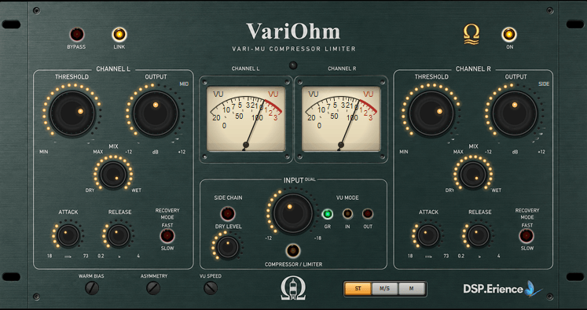The height and width of the screenshot is (310, 587).
Task: Click the Channel R MIX knob
Action: (x=473, y=175)
